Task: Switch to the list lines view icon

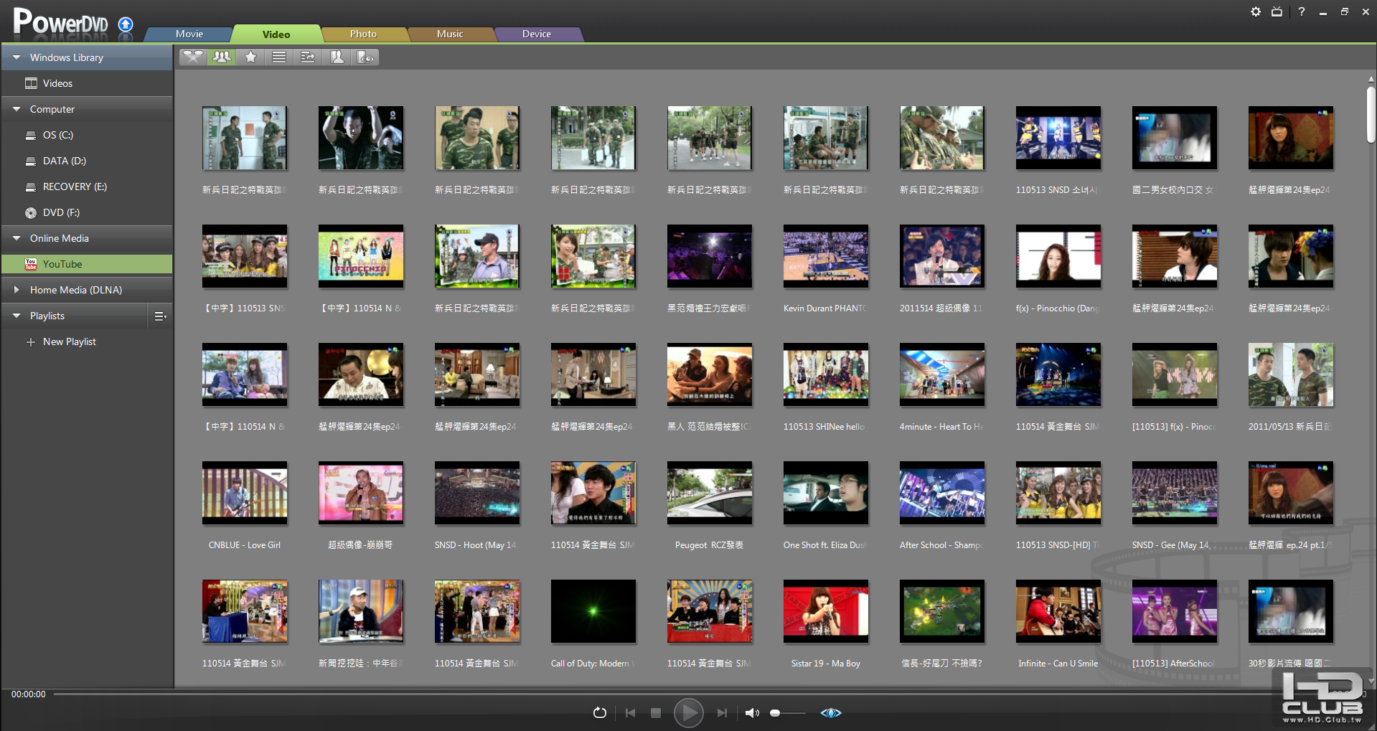Action: point(279,57)
